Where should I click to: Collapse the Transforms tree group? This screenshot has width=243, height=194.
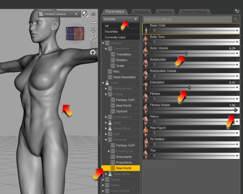click(x=106, y=49)
